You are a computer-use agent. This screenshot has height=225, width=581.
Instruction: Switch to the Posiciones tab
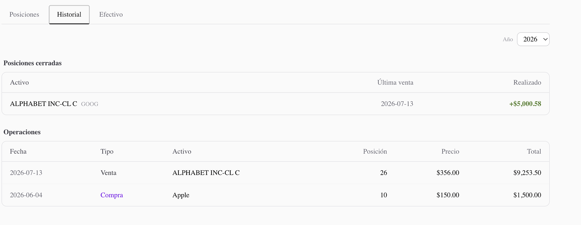click(x=24, y=15)
